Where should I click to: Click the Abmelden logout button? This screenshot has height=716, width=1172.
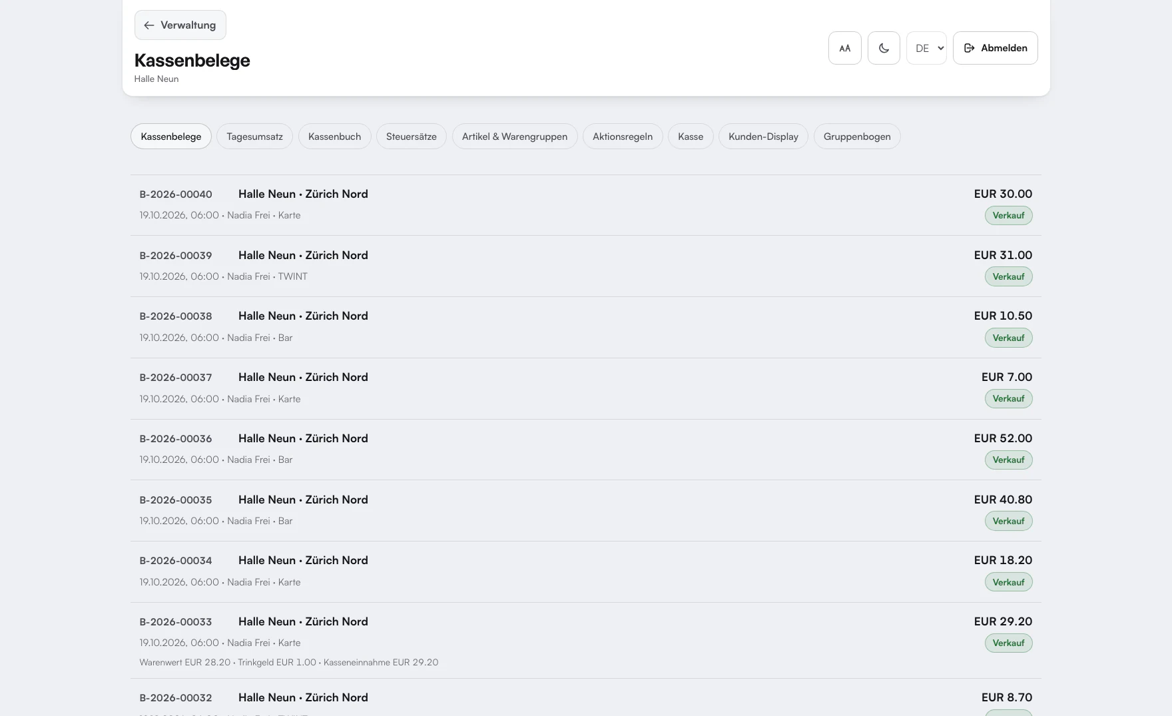pos(995,48)
